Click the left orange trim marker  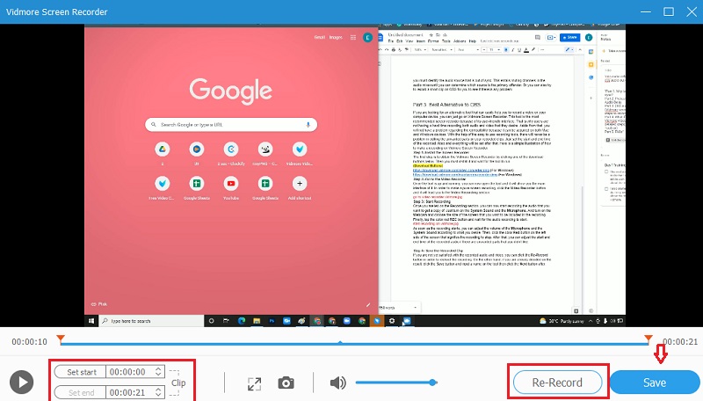click(x=60, y=339)
